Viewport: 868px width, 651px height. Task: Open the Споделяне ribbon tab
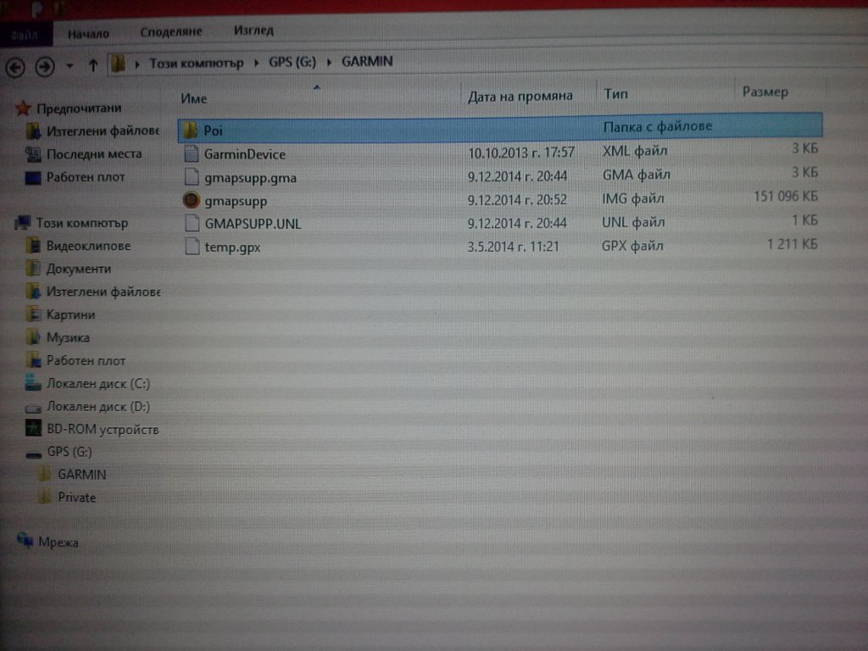coord(171,32)
